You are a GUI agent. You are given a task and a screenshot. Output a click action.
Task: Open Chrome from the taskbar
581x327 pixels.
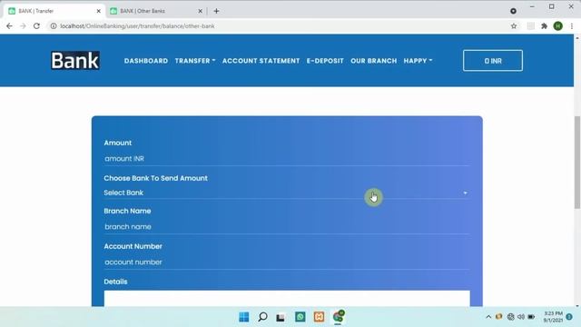[x=338, y=317]
